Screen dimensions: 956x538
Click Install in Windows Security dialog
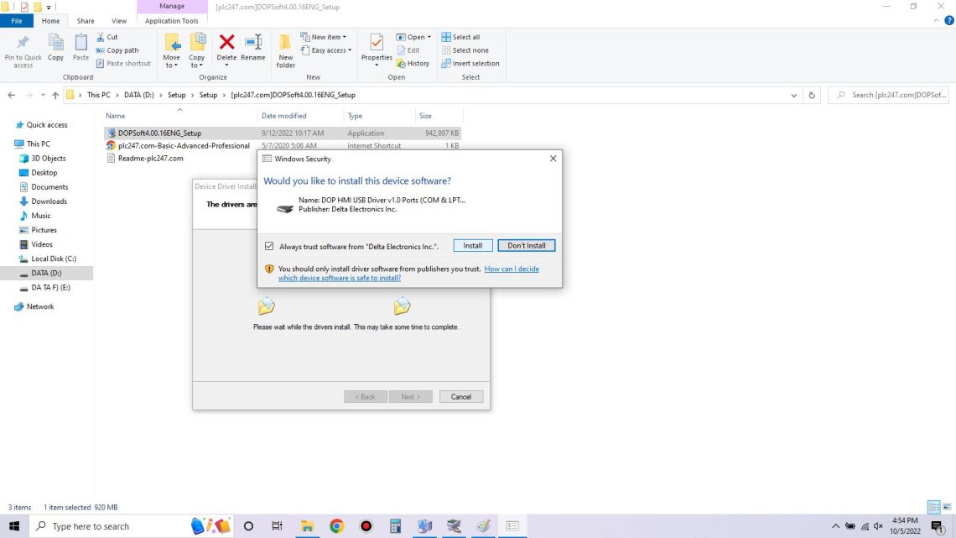472,246
